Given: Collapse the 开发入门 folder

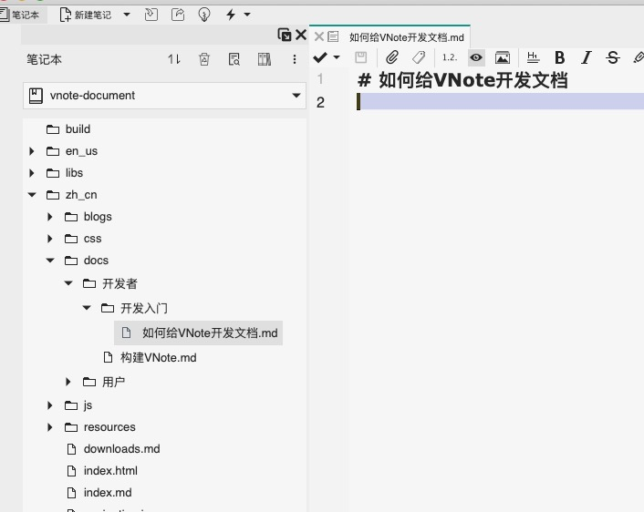Looking at the screenshot, I should (87, 308).
